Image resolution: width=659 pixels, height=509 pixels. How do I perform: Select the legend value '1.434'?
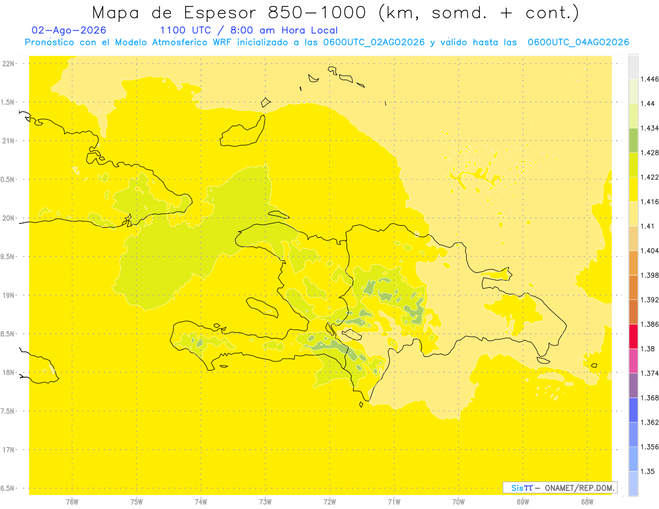click(650, 128)
